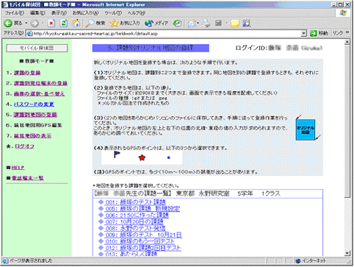Click the red star GPS point icon

142,157
